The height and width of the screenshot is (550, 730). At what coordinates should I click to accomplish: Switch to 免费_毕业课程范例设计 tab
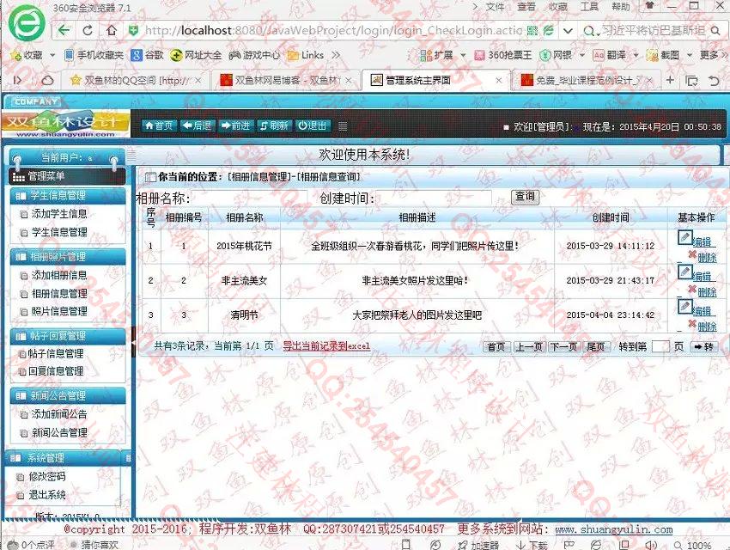pos(587,80)
